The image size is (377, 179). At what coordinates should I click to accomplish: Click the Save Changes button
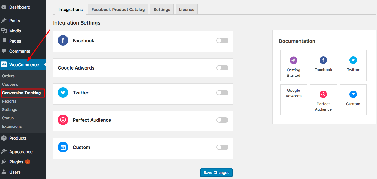tap(216, 172)
